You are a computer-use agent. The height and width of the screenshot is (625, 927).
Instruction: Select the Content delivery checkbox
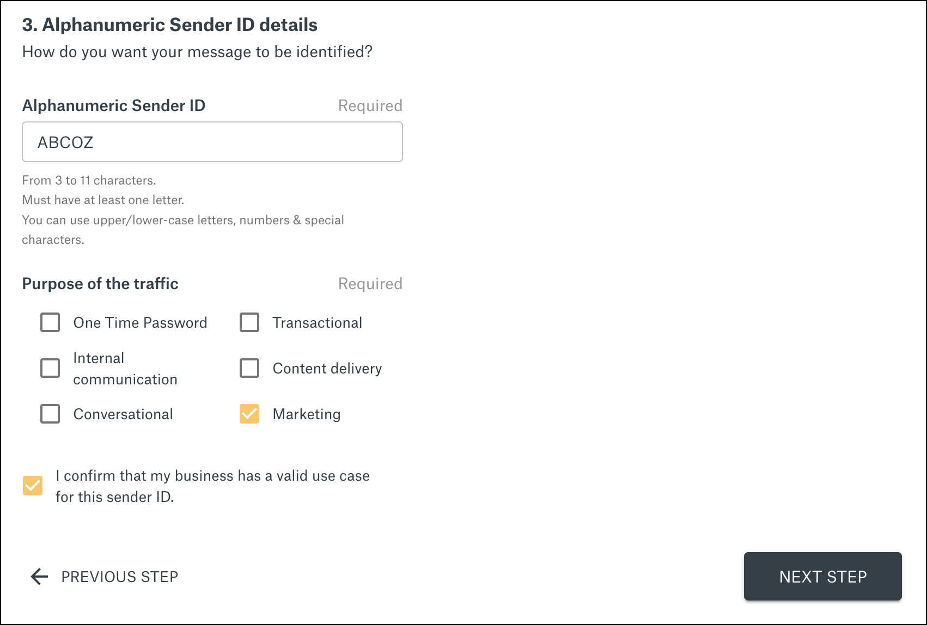coord(249,368)
